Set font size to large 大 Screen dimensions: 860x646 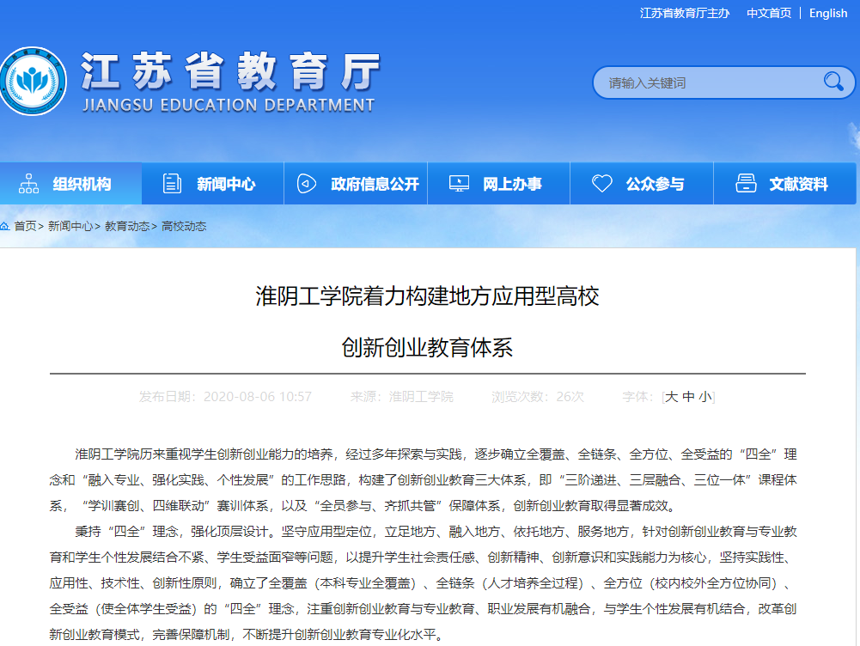(672, 397)
